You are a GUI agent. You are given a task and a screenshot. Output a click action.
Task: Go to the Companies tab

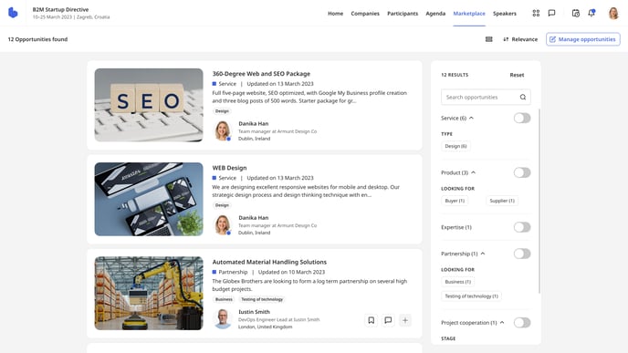pyautogui.click(x=365, y=13)
